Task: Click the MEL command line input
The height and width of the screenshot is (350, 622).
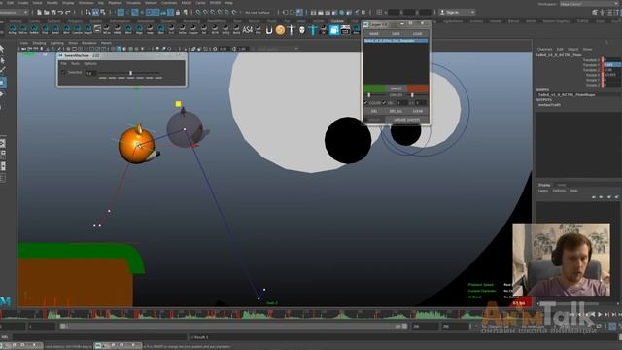Action: tap(99, 337)
